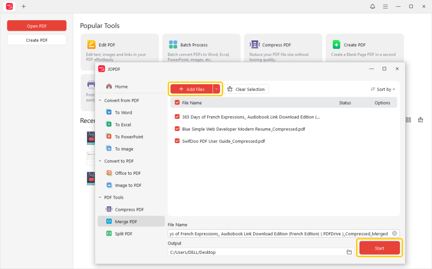This screenshot has height=269, width=432.
Task: Collapse the Convert from PDF section
Action: tap(100, 100)
